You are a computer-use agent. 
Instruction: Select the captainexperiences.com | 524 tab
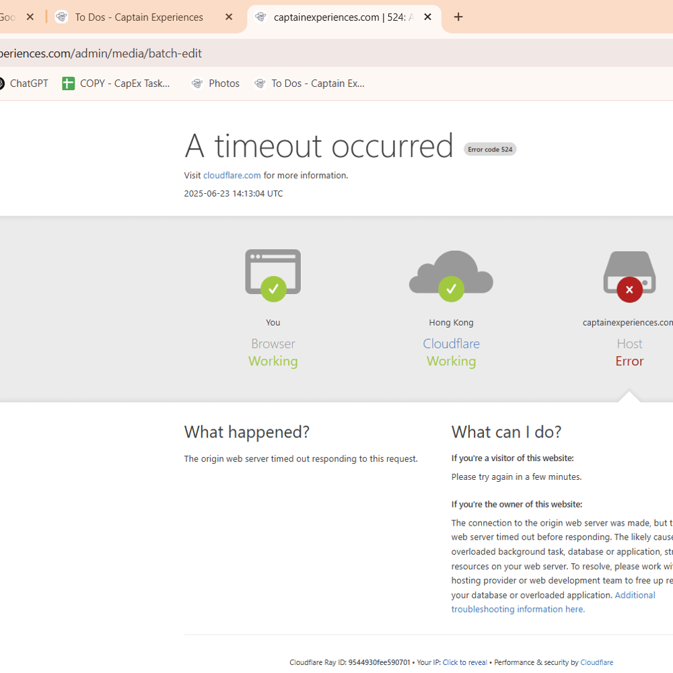pos(343,17)
